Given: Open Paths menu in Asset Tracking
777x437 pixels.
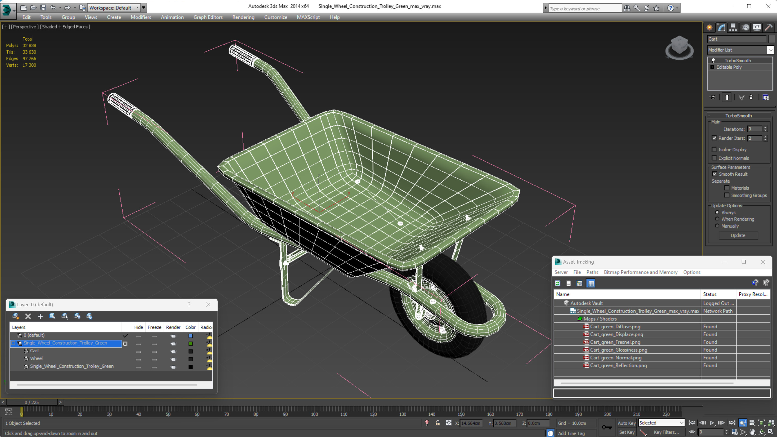Looking at the screenshot, I should tap(592, 272).
